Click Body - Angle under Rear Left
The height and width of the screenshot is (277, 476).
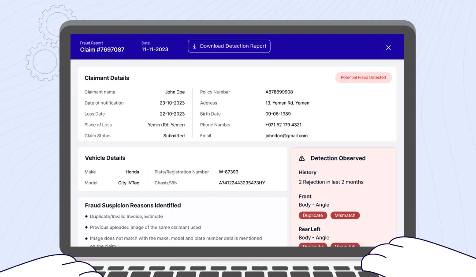coord(314,238)
